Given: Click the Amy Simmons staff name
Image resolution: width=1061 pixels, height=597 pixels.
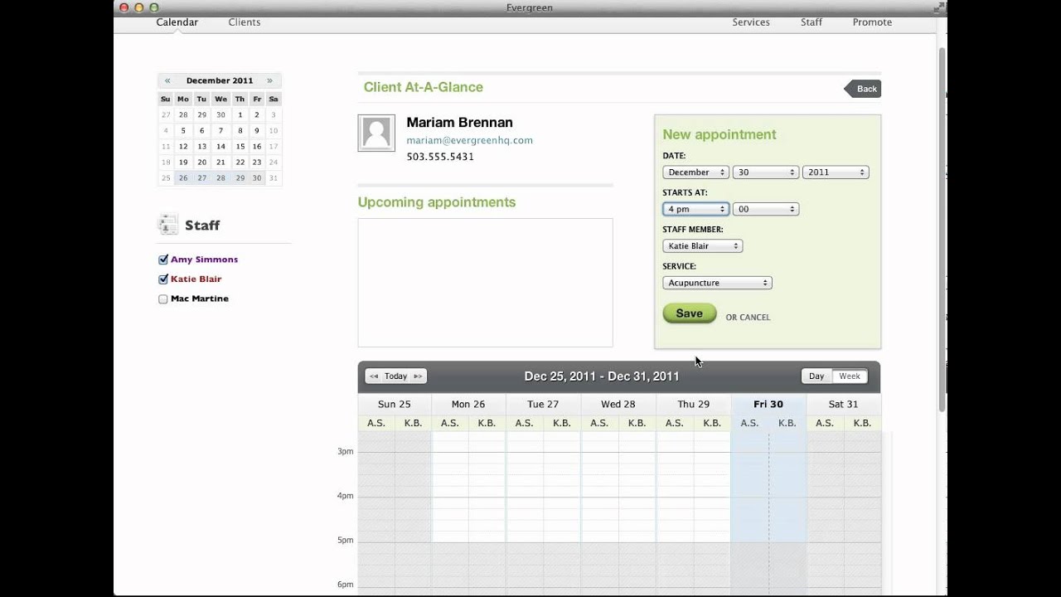Looking at the screenshot, I should (204, 260).
